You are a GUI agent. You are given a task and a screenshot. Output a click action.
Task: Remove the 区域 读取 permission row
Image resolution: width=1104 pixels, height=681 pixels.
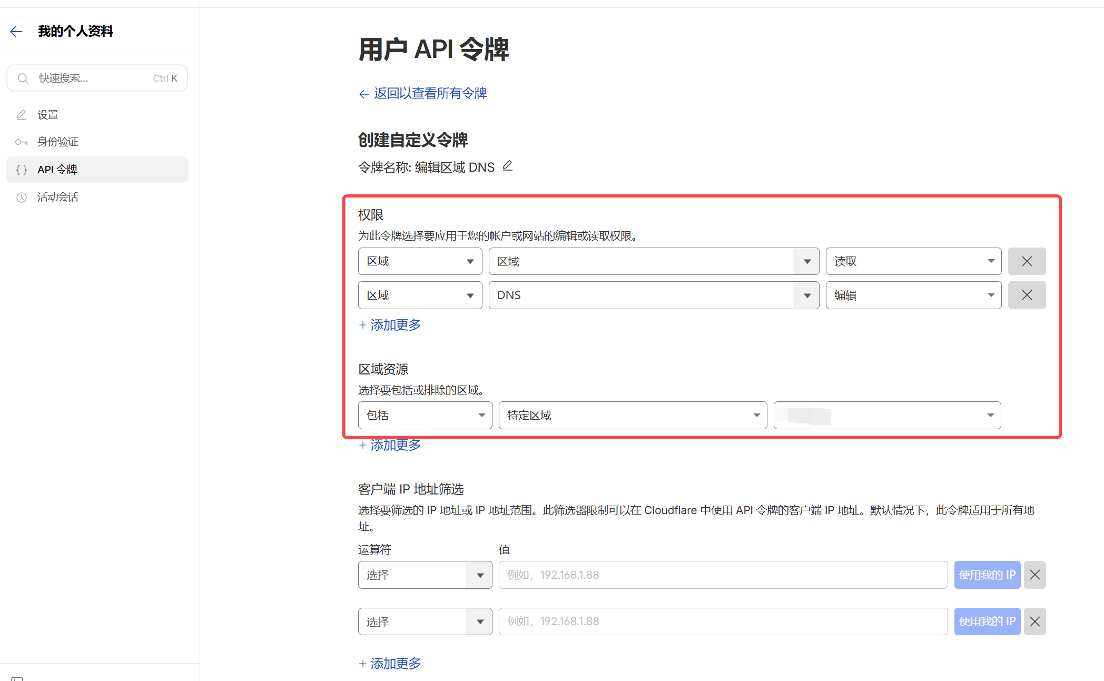point(1026,261)
